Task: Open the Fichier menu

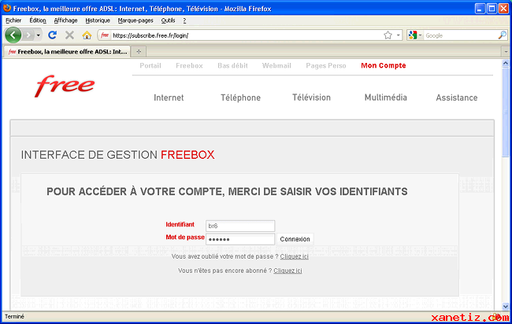Action: tap(13, 20)
